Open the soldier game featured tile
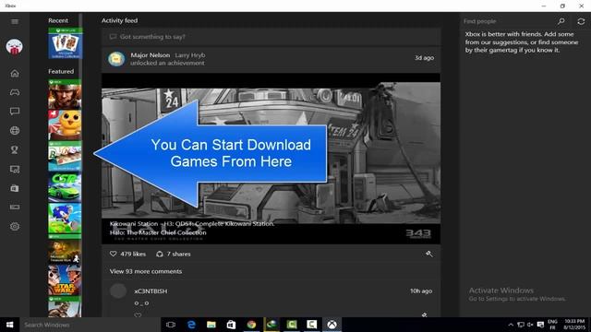This screenshot has width=591, height=332. [65, 94]
